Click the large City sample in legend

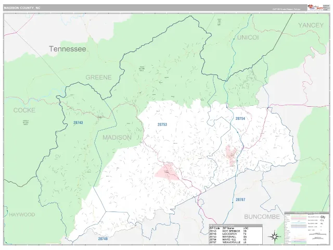[x=323, y=217]
